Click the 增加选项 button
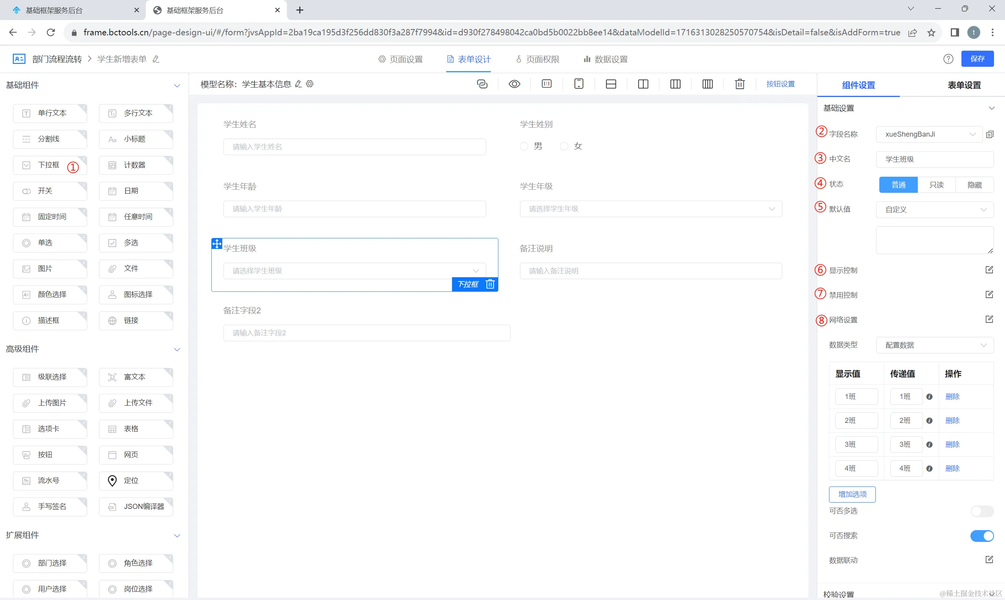This screenshot has height=600, width=1005. coord(852,494)
